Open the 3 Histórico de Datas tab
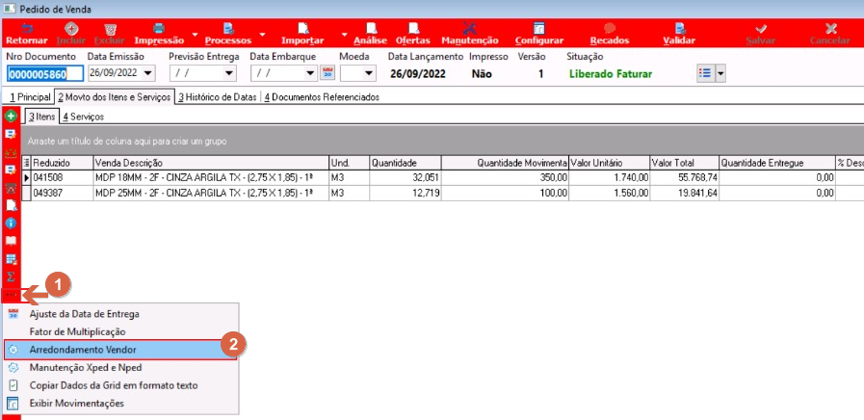 [x=217, y=97]
